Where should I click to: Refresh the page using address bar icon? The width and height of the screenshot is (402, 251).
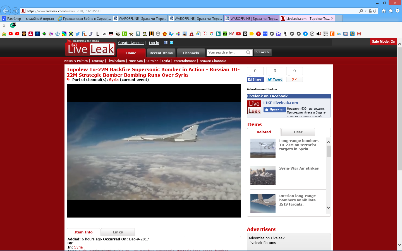375,11
